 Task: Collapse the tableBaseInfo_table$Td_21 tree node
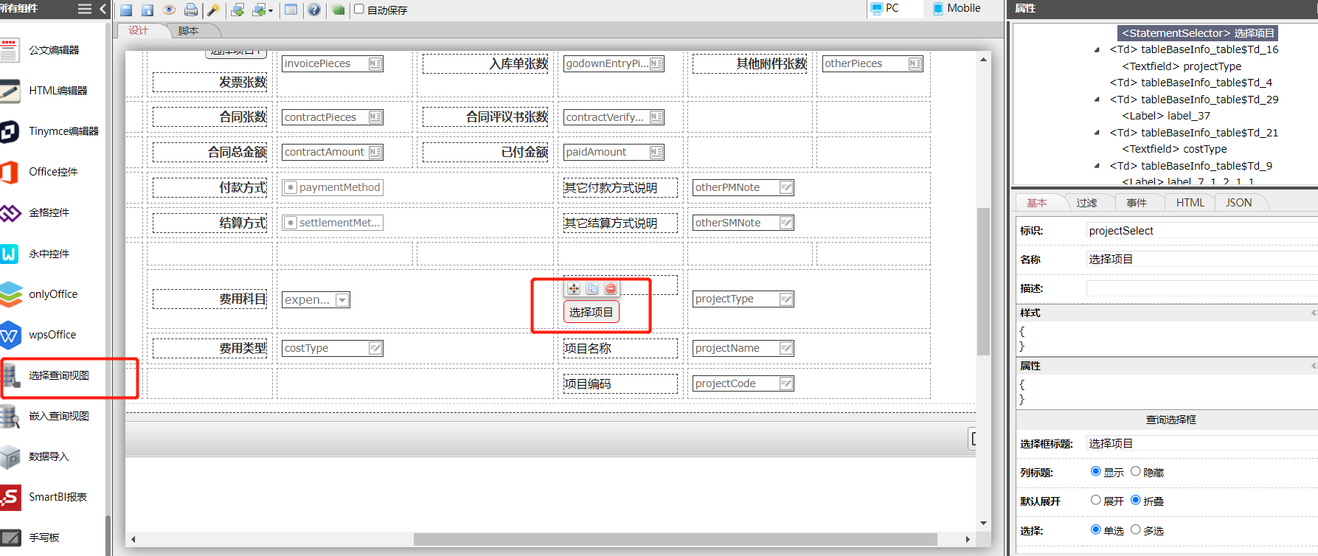[1097, 133]
